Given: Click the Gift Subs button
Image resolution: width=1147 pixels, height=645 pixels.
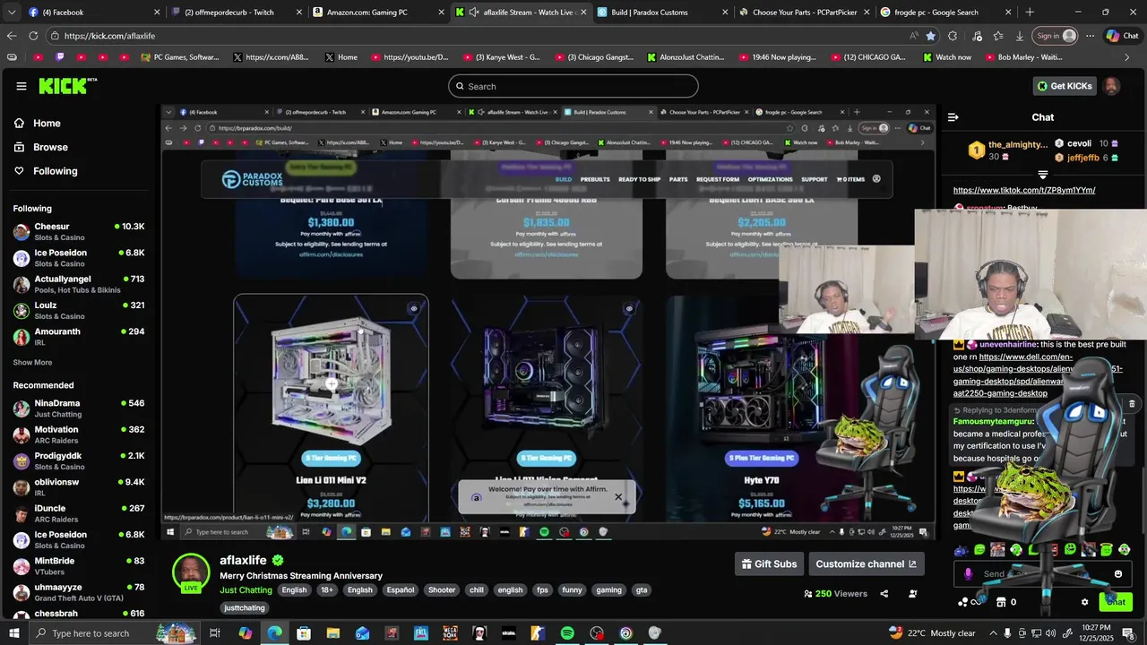Looking at the screenshot, I should tap(769, 563).
